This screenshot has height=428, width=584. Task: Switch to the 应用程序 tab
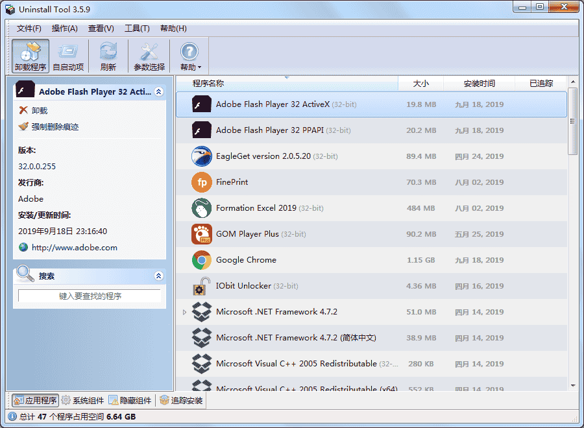point(36,401)
